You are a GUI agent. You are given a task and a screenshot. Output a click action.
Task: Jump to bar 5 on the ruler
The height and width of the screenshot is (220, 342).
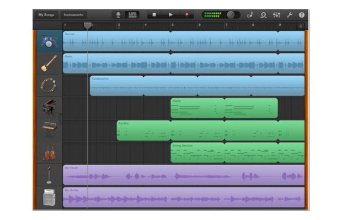coord(172,25)
